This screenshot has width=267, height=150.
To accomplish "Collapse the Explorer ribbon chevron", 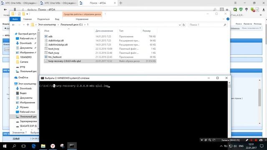I will (224, 19).
